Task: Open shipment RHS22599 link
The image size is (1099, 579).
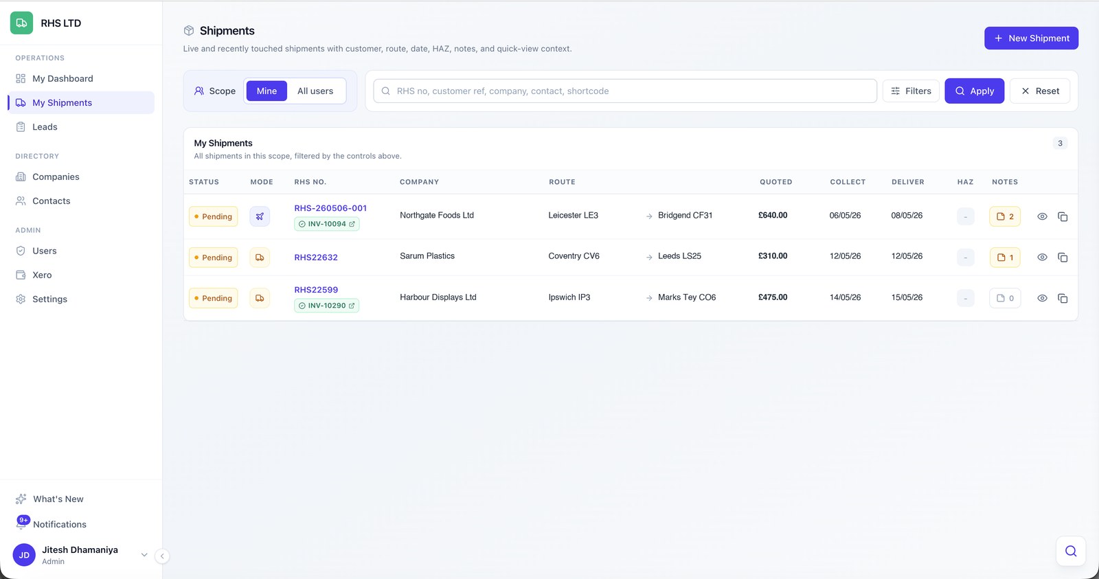Action: pyautogui.click(x=316, y=290)
